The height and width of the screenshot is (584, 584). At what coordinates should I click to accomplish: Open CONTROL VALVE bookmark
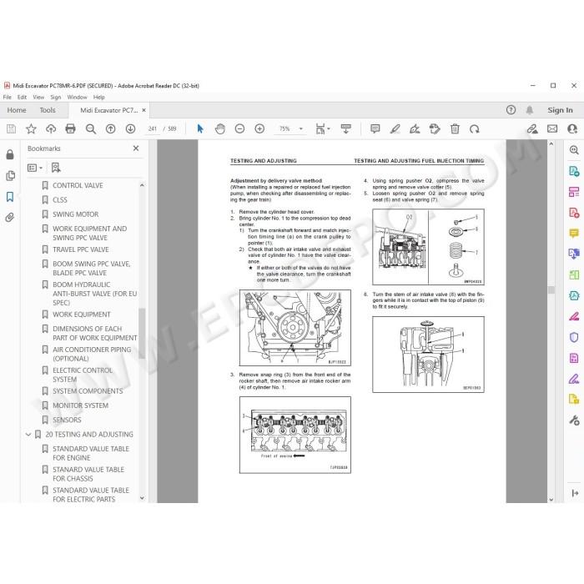coord(78,185)
